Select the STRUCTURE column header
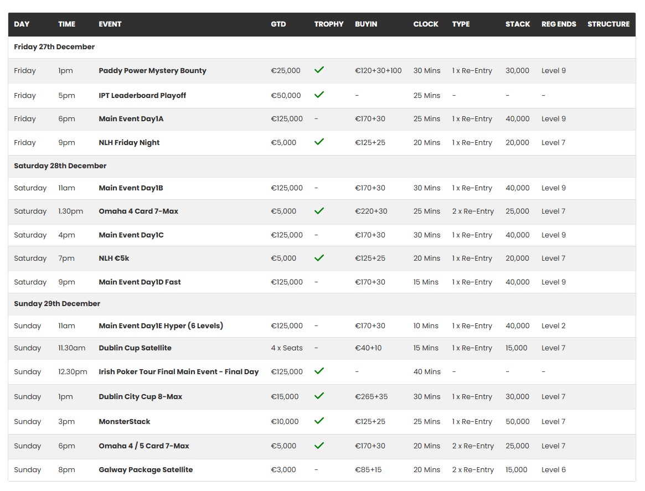The width and height of the screenshot is (645, 491). [x=608, y=24]
